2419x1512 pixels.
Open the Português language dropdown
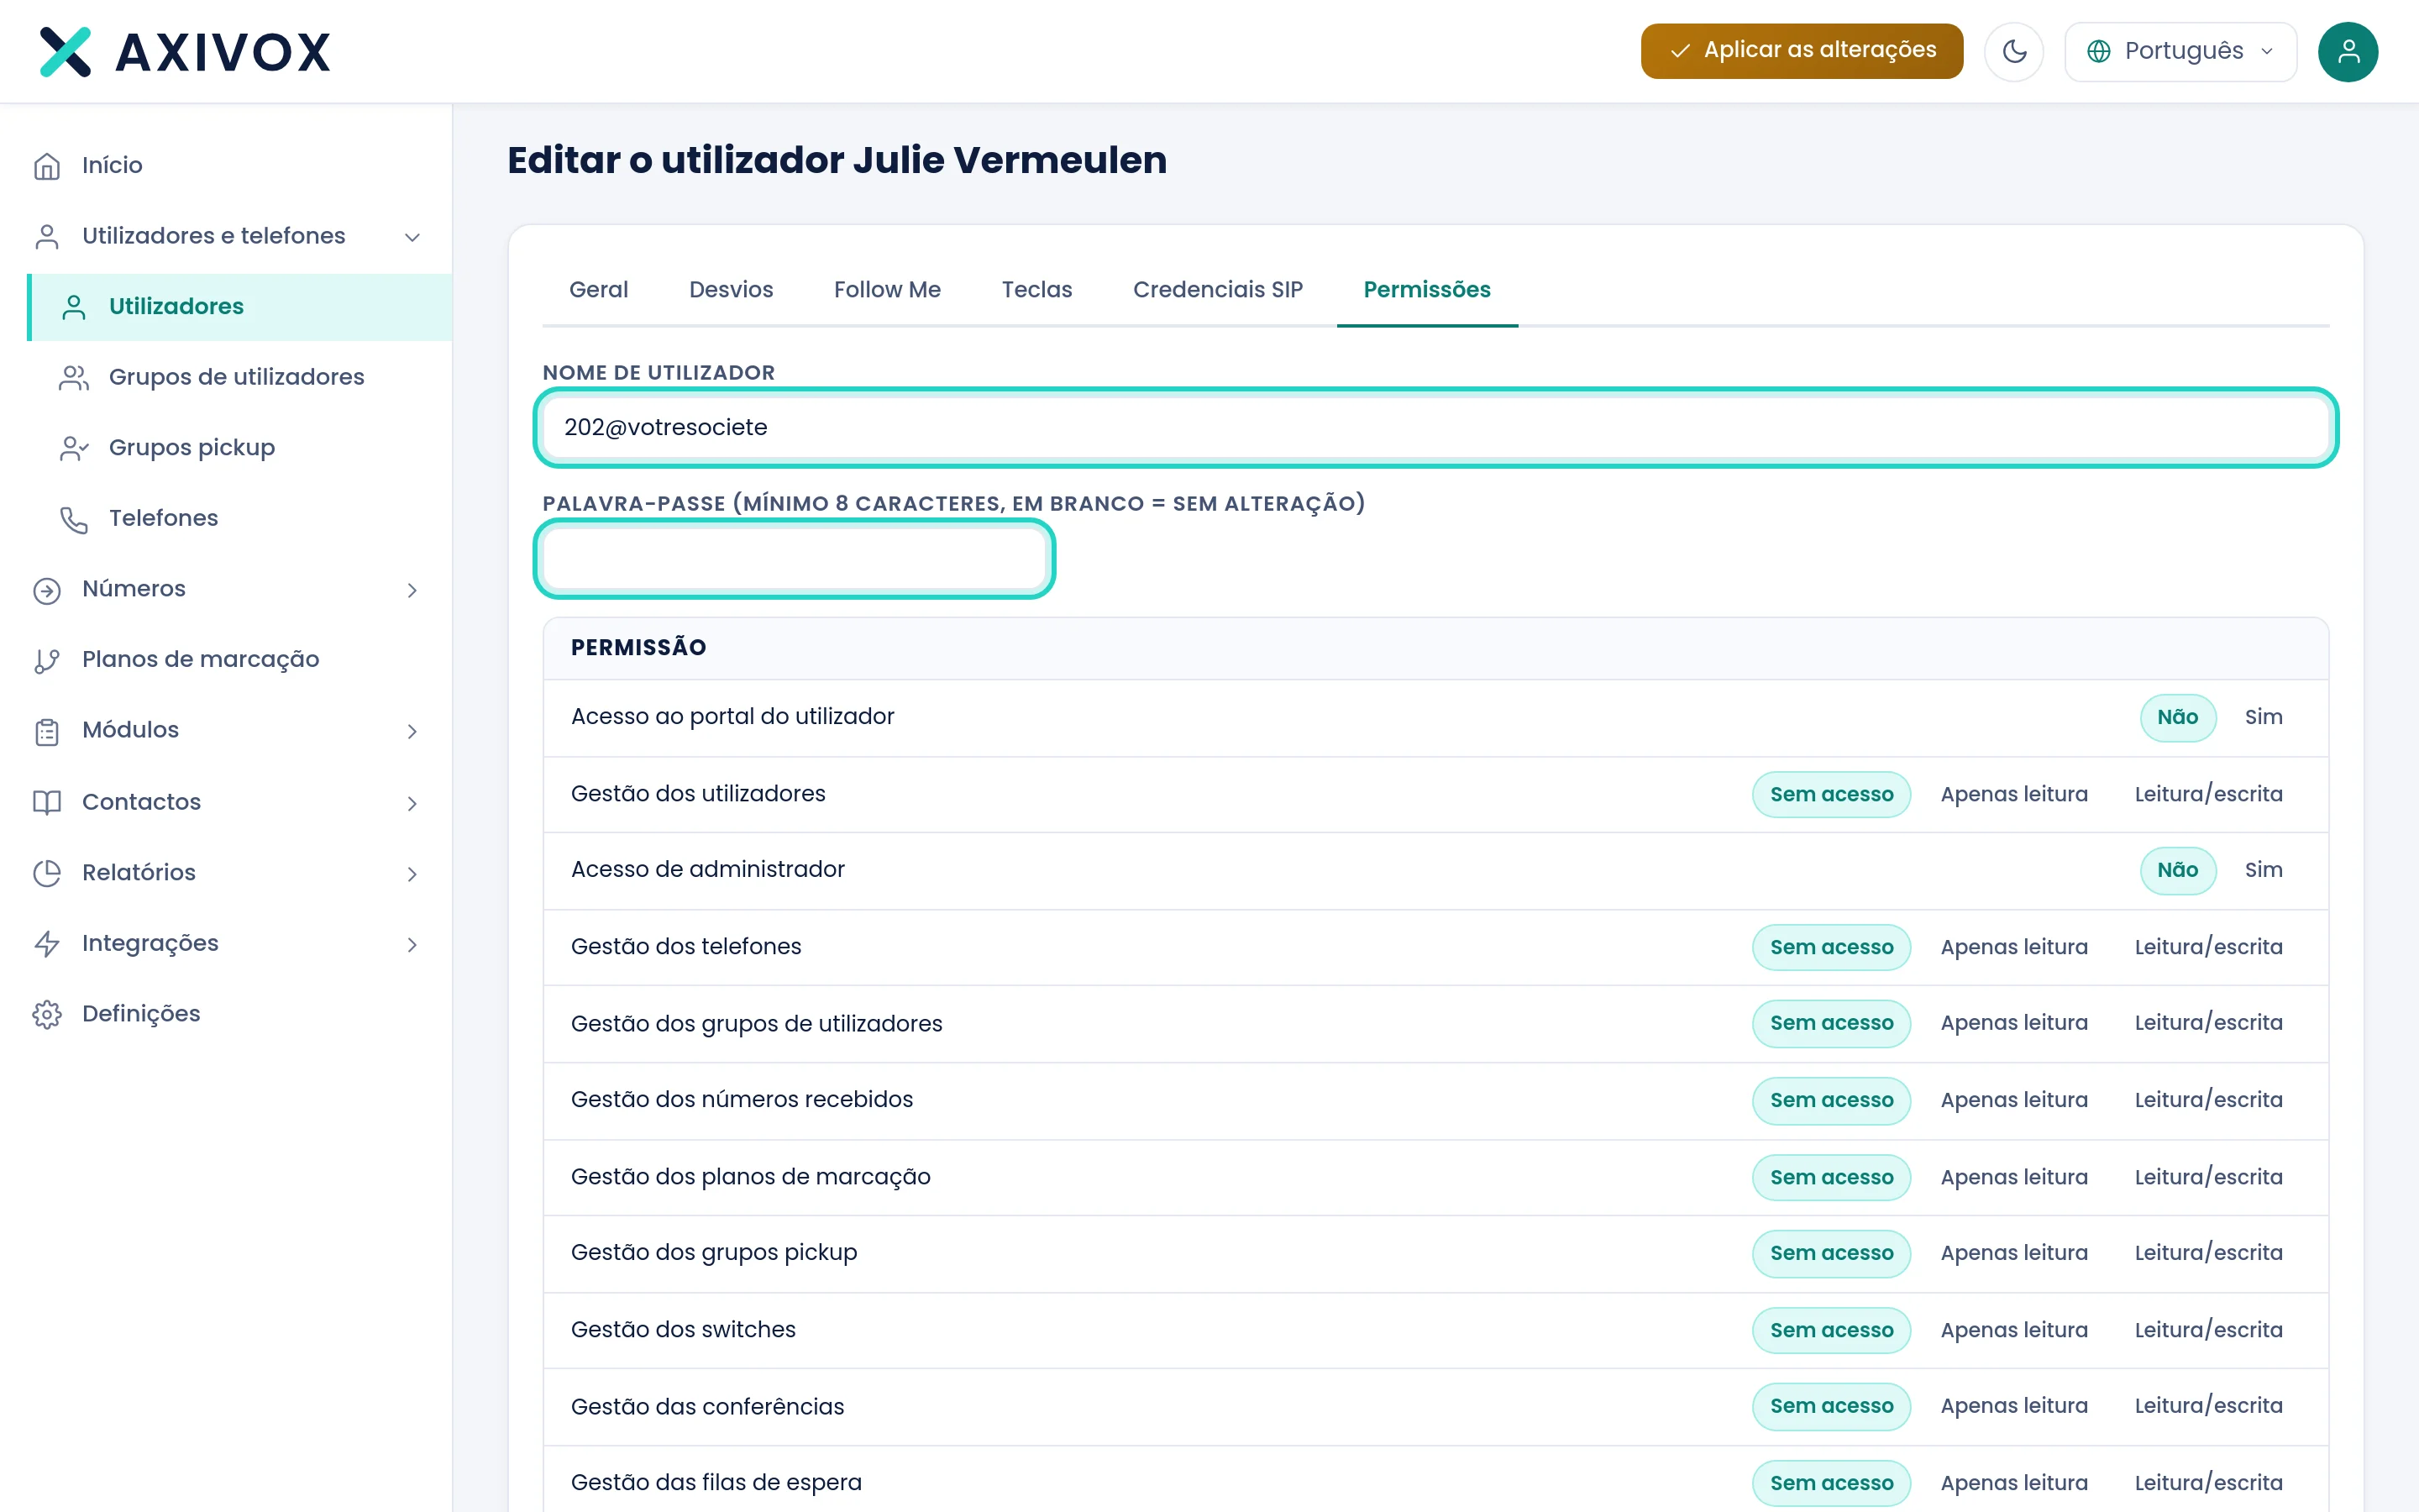click(x=2180, y=51)
